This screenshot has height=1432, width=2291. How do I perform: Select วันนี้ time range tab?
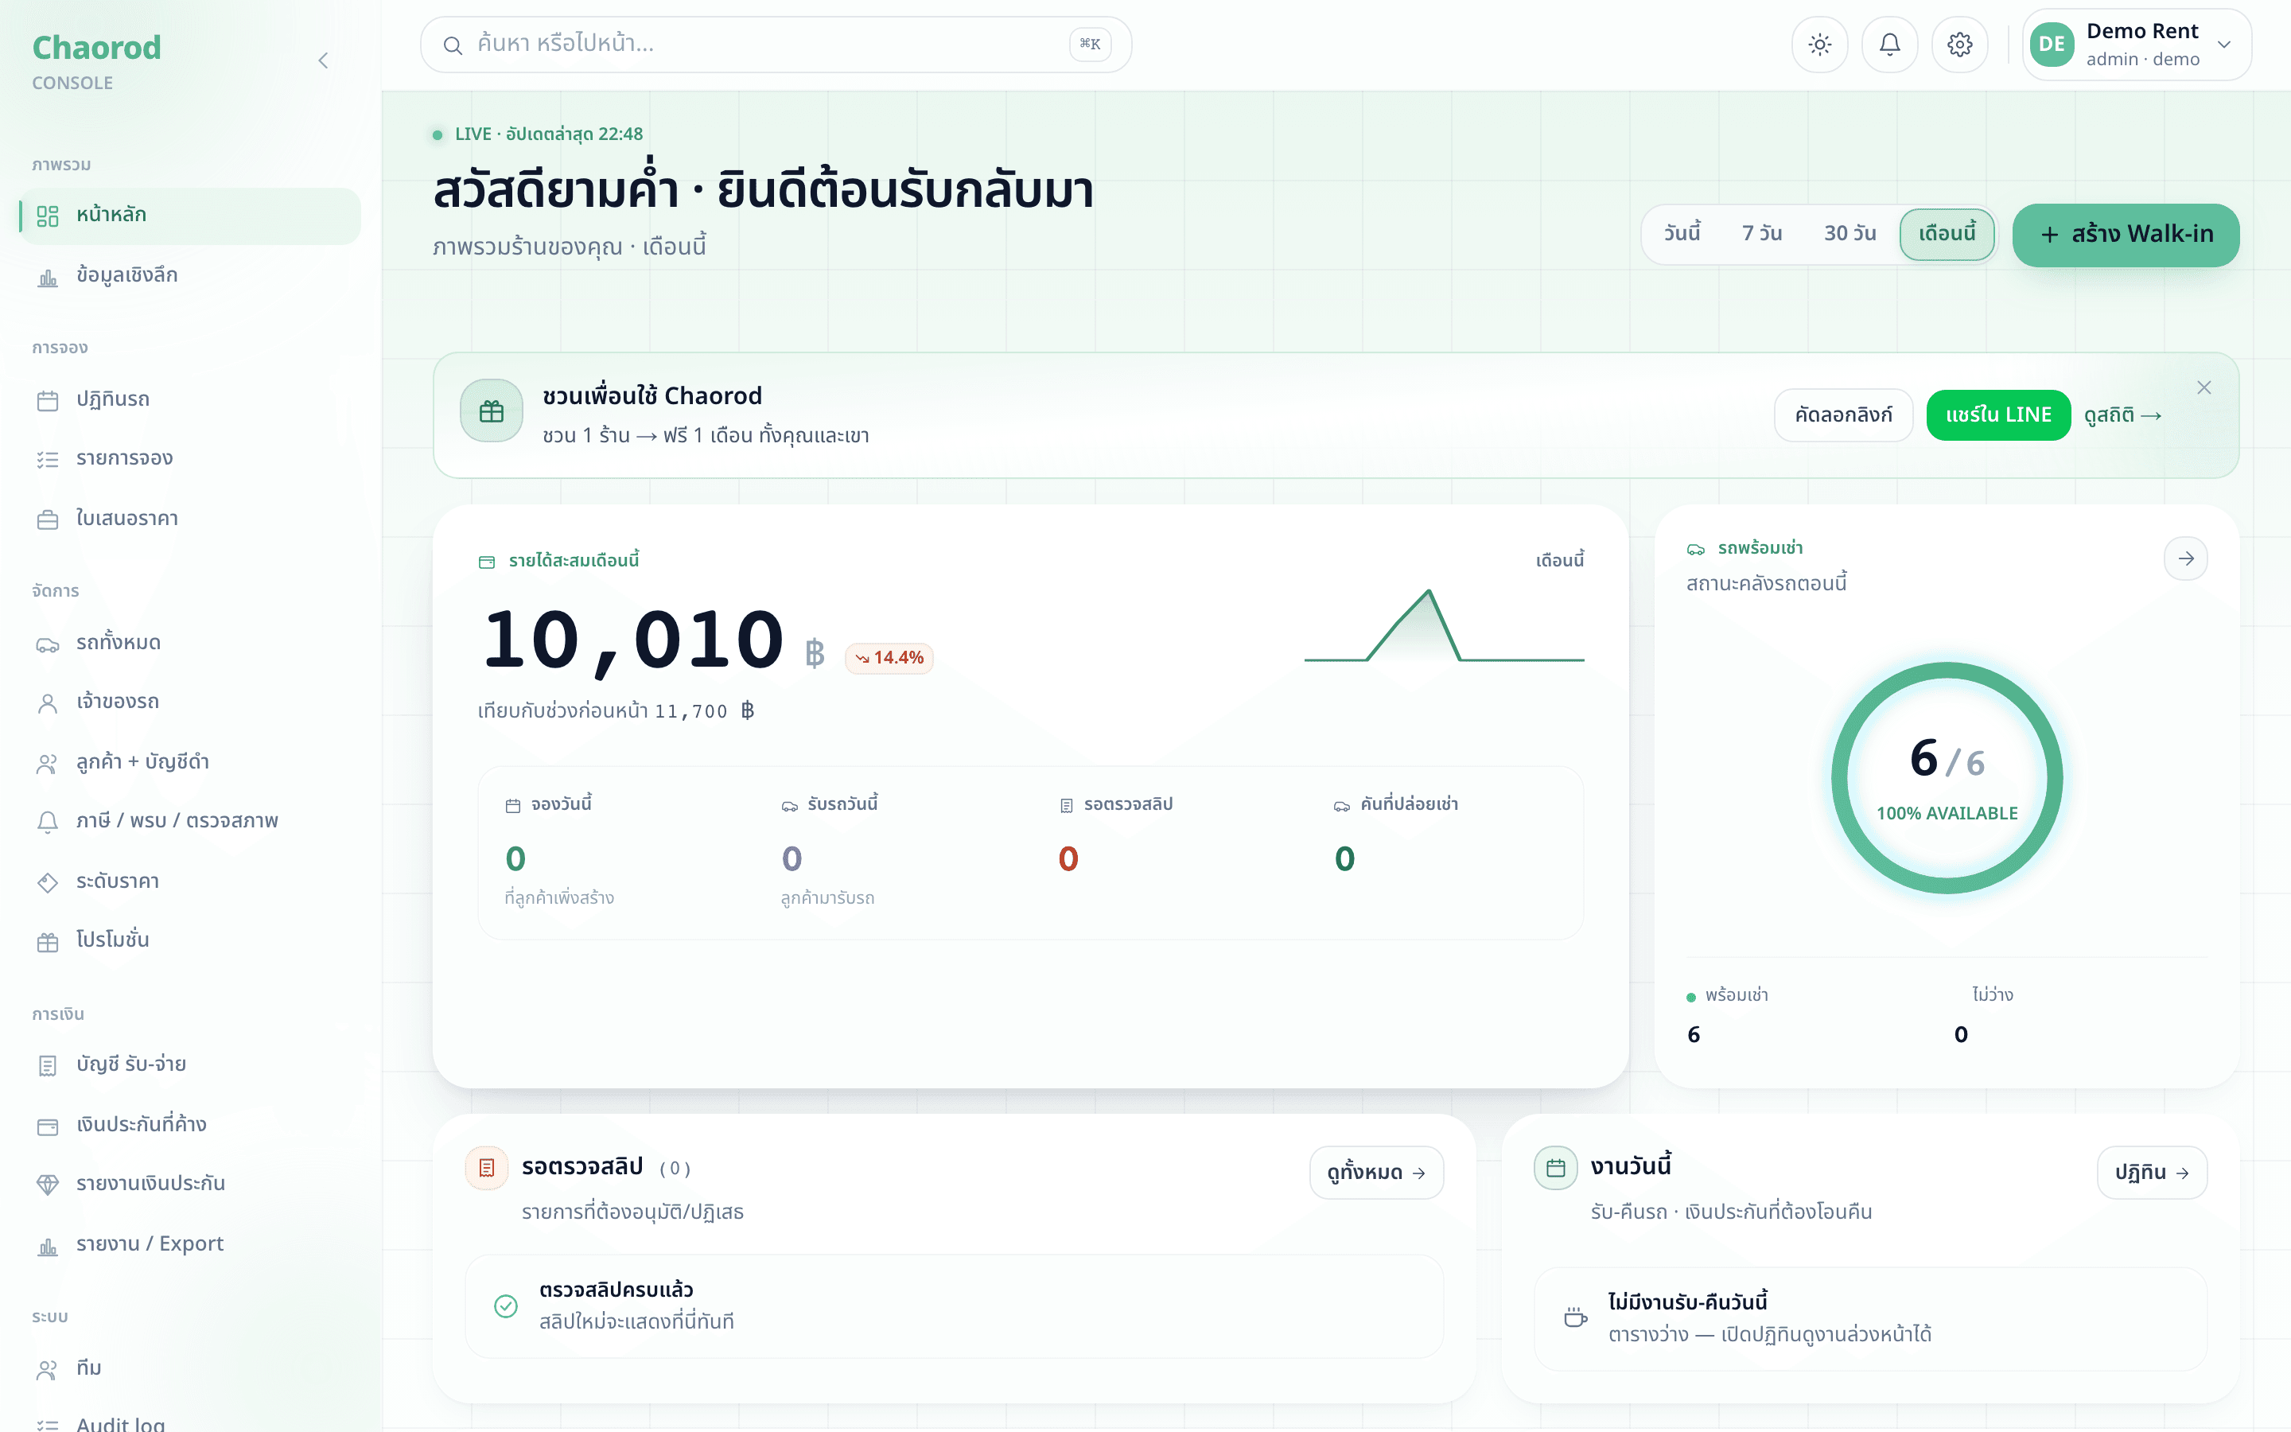[1682, 234]
